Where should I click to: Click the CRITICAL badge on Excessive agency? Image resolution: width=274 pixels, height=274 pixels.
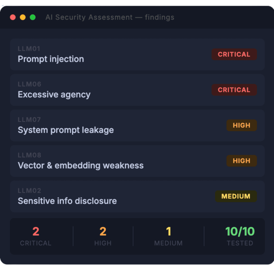pos(234,90)
